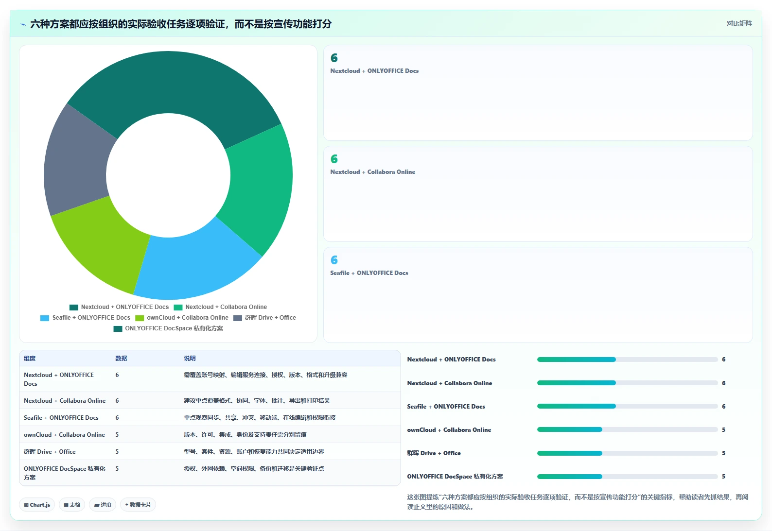Viewport: 772px width, 531px height.
Task: Click the green donut segment on the right
Action: coord(260,185)
